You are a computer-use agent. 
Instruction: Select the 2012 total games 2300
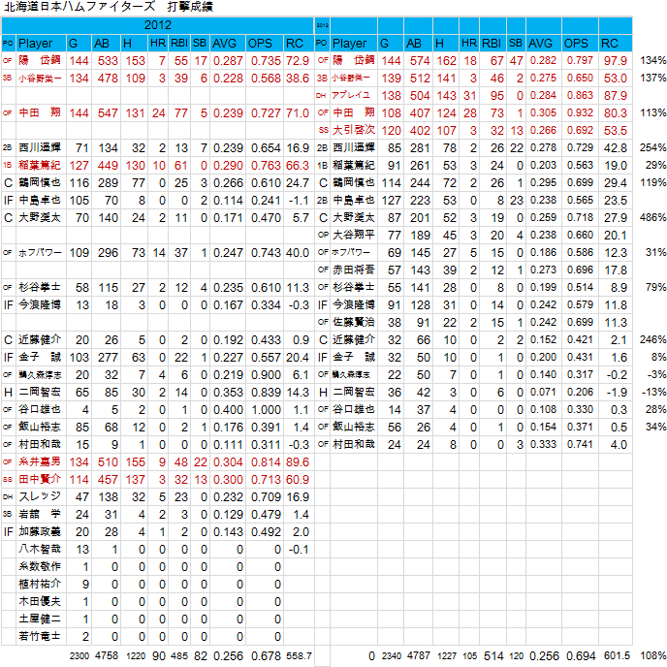tap(79, 656)
